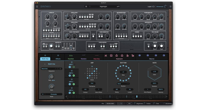Enable the HP filter mode switch
Image resolution: width=207 pixels, height=110 pixels.
coord(126,36)
